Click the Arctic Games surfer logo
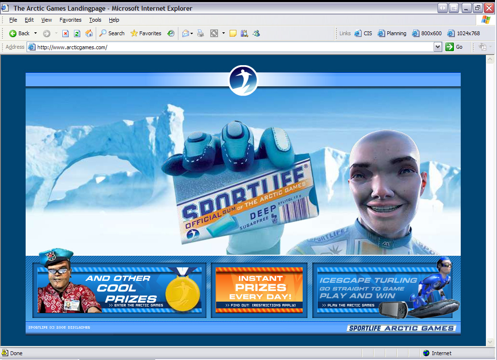The height and width of the screenshot is (360, 497). coord(243,81)
